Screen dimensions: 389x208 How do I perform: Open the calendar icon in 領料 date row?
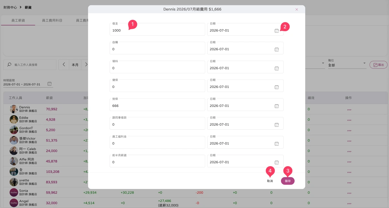coord(277,68)
